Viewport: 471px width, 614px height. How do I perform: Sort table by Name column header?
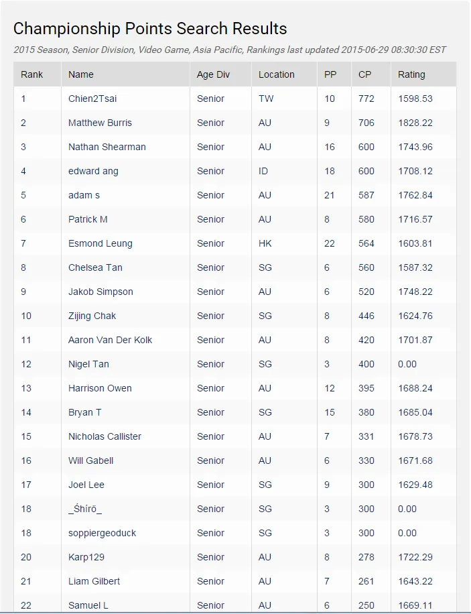coord(81,74)
